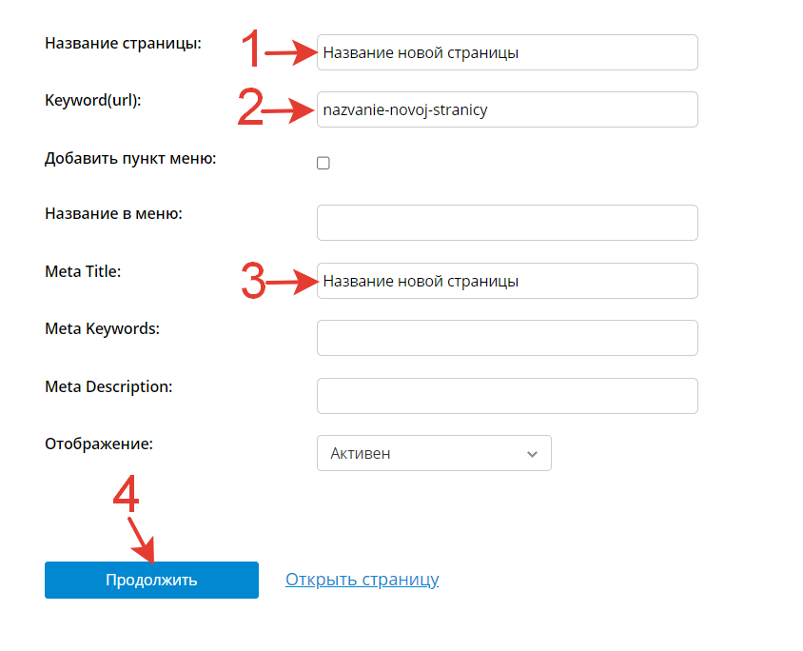
Task: Click the red number 3 annotation
Action: (x=252, y=281)
